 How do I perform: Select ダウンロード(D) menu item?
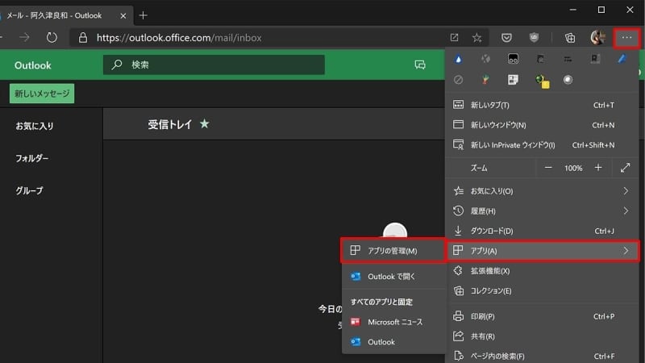tap(542, 231)
